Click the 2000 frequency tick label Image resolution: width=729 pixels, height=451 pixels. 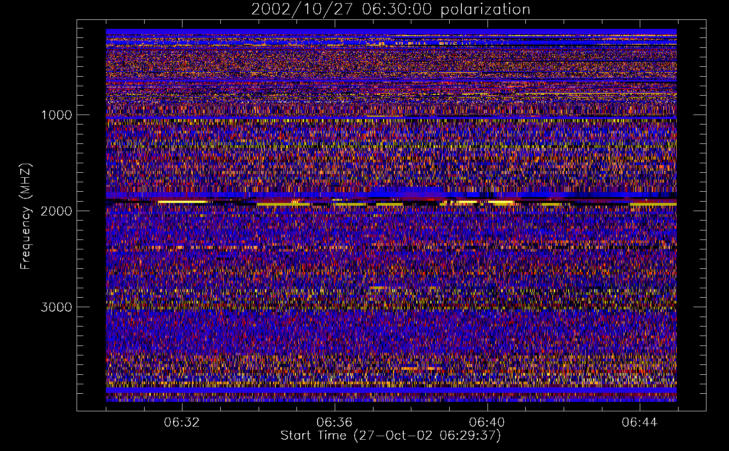tap(56, 211)
